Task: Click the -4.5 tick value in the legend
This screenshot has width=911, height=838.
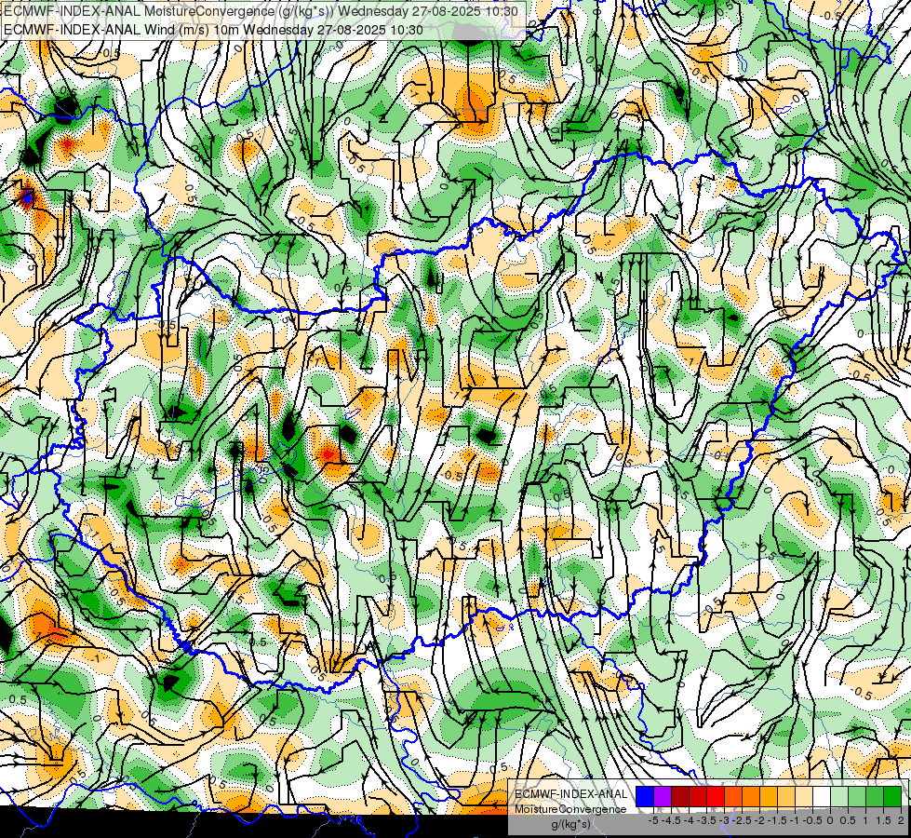Action: pos(671,820)
